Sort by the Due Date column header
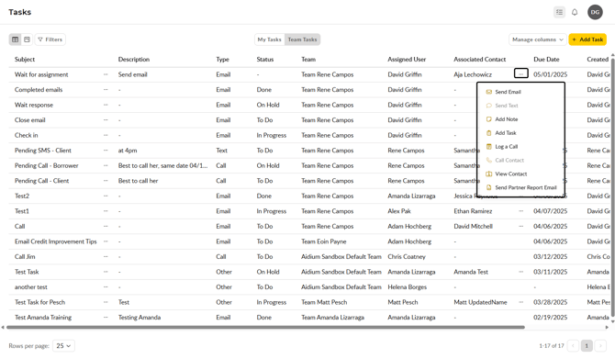 click(546, 60)
